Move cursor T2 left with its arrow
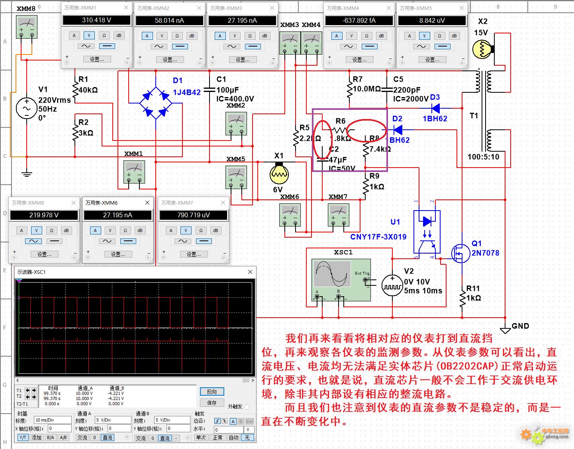 [27, 397]
